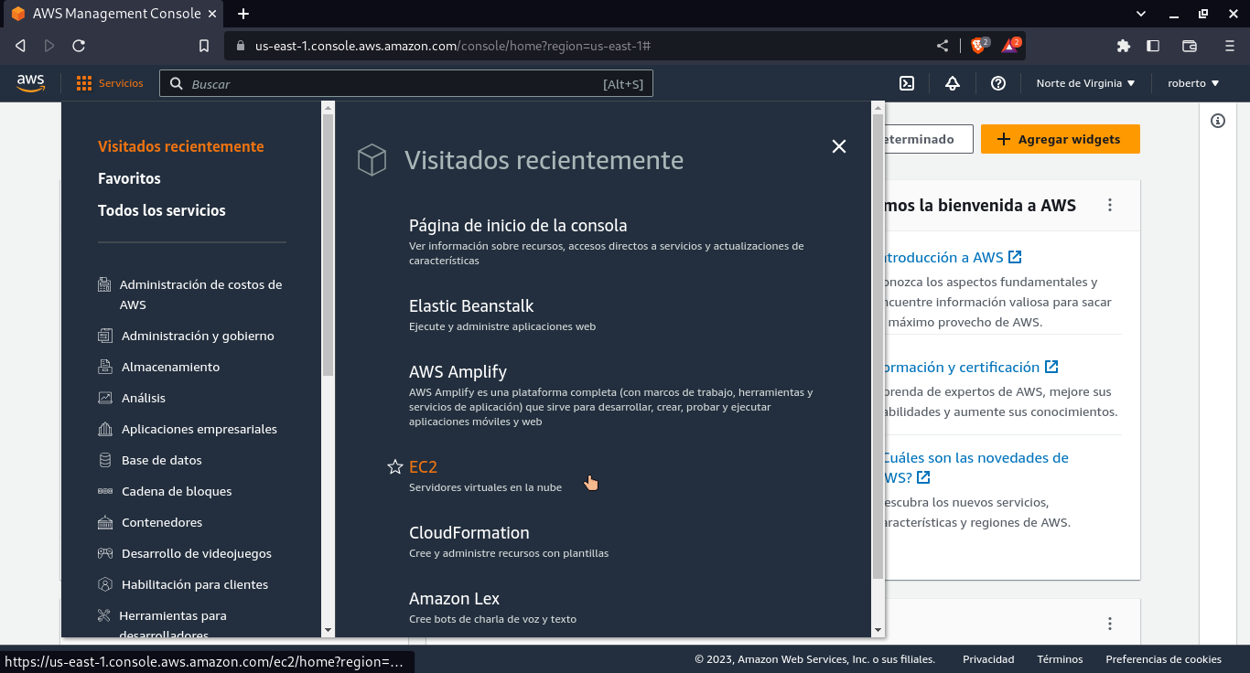
Task: Open the help question mark icon
Action: click(998, 83)
